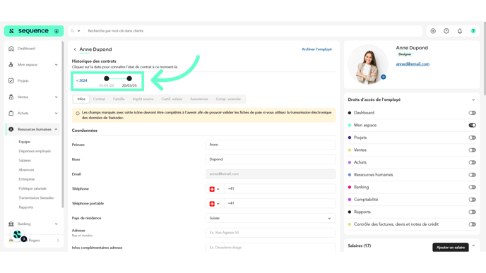
Task: Click the Prénom input field
Action: 271,145
